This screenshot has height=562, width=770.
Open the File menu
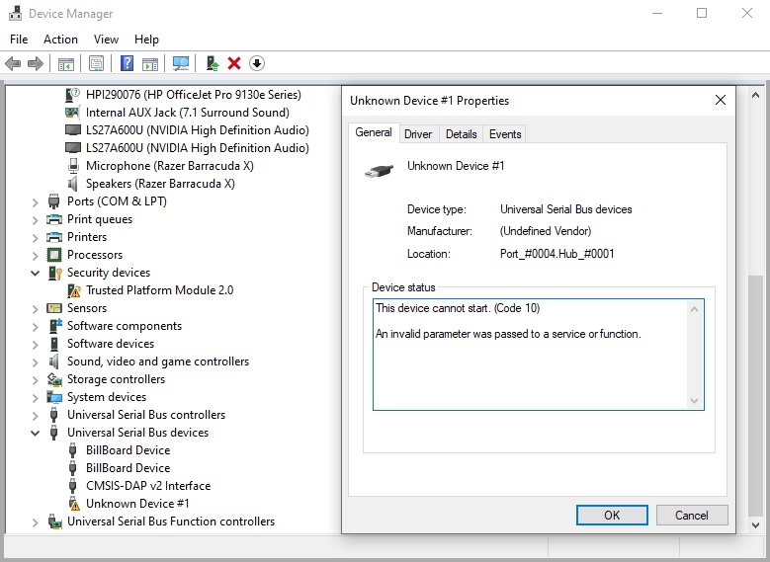tap(19, 40)
